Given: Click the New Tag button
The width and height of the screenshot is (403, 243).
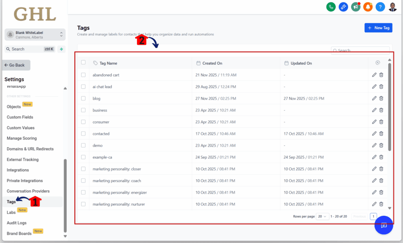Looking at the screenshot, I should pyautogui.click(x=378, y=28).
